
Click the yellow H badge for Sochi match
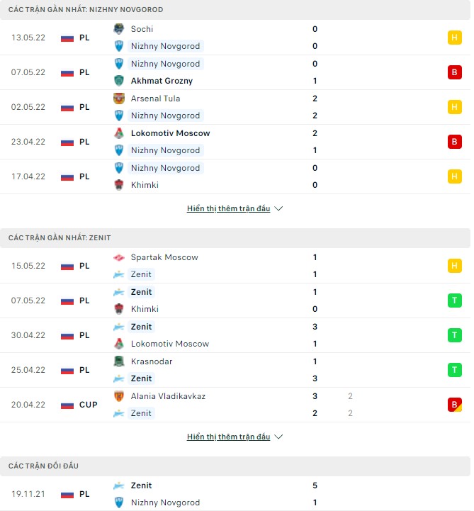(x=454, y=38)
